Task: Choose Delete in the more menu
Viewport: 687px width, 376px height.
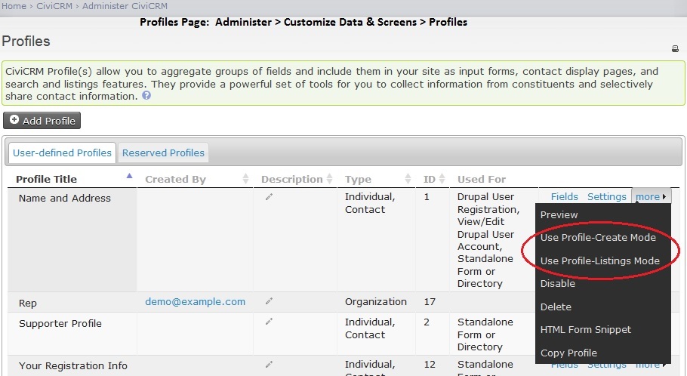Action: (556, 307)
